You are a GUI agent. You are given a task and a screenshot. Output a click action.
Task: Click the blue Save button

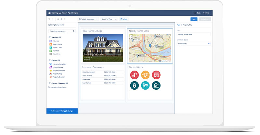194,19
